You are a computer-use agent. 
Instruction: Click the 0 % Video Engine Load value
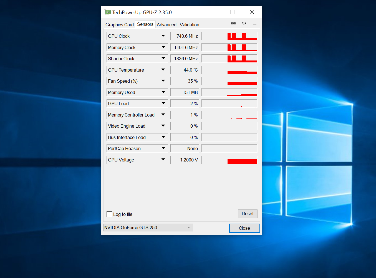click(185, 126)
